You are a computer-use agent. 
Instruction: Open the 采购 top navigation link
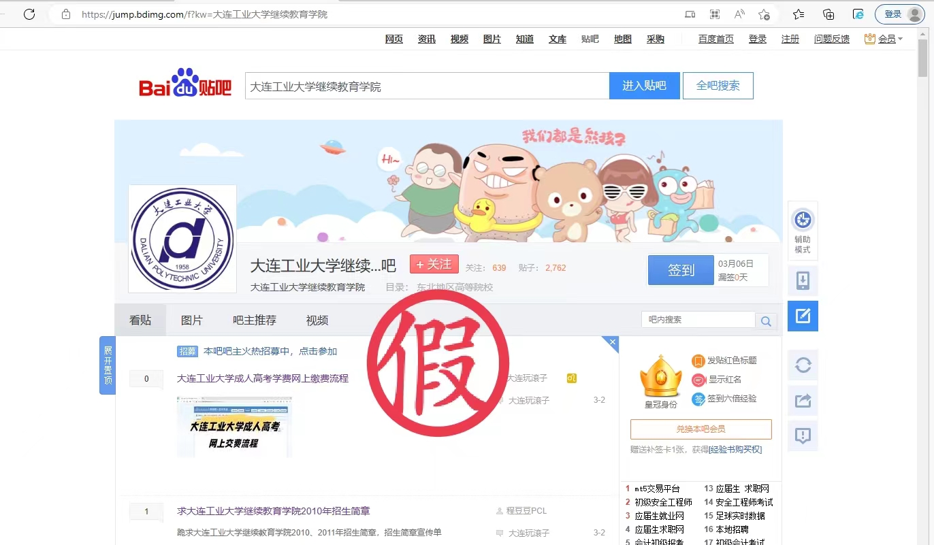[656, 39]
